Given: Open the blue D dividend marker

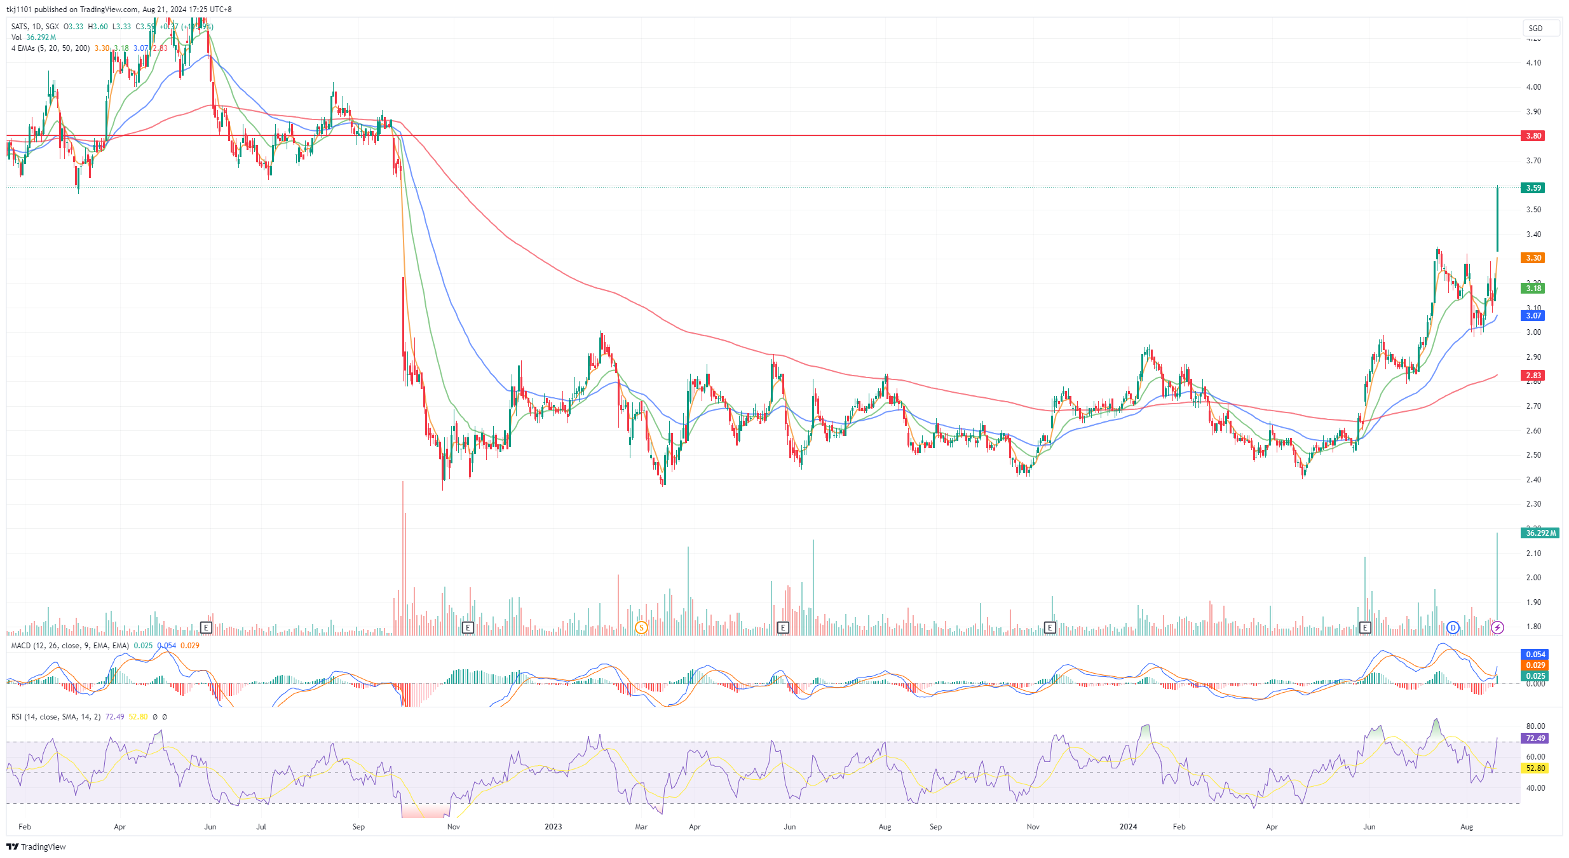Looking at the screenshot, I should 1453,628.
